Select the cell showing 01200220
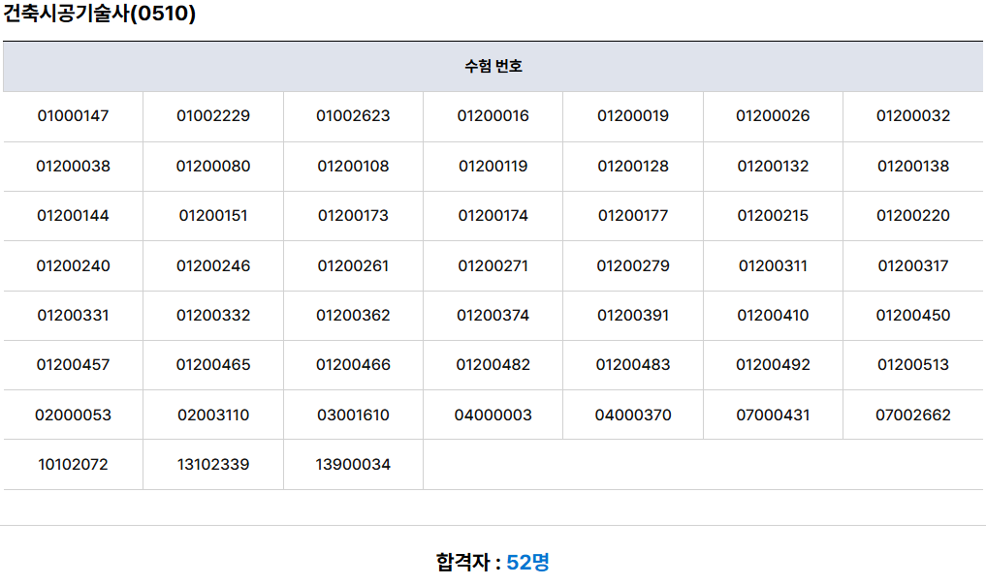Screen dimensions: 986x585 [913, 216]
